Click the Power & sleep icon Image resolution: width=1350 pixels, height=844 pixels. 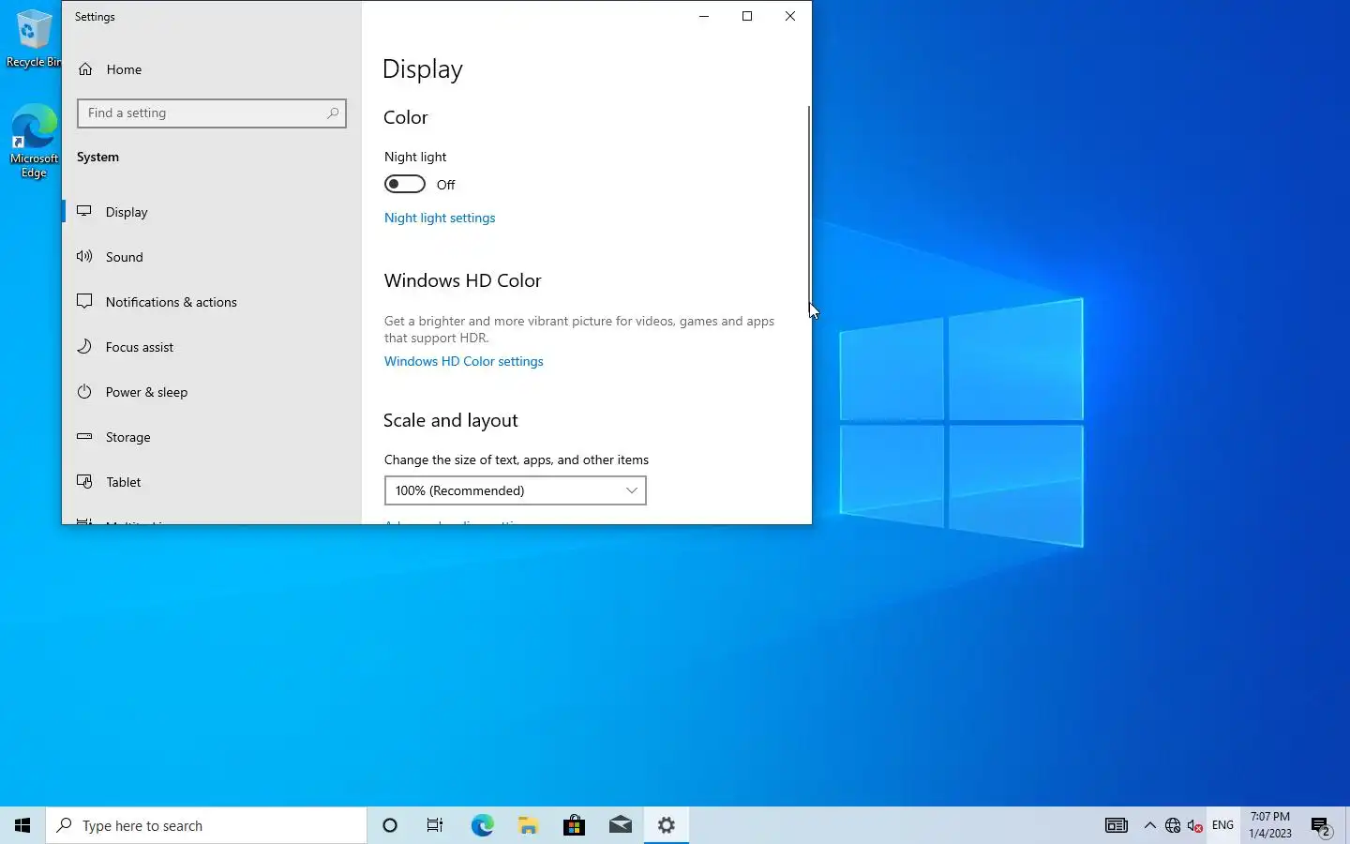(84, 392)
